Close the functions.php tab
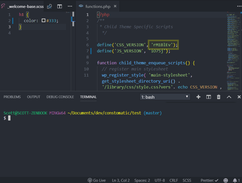Screen dimensions: 242x183 115,6
